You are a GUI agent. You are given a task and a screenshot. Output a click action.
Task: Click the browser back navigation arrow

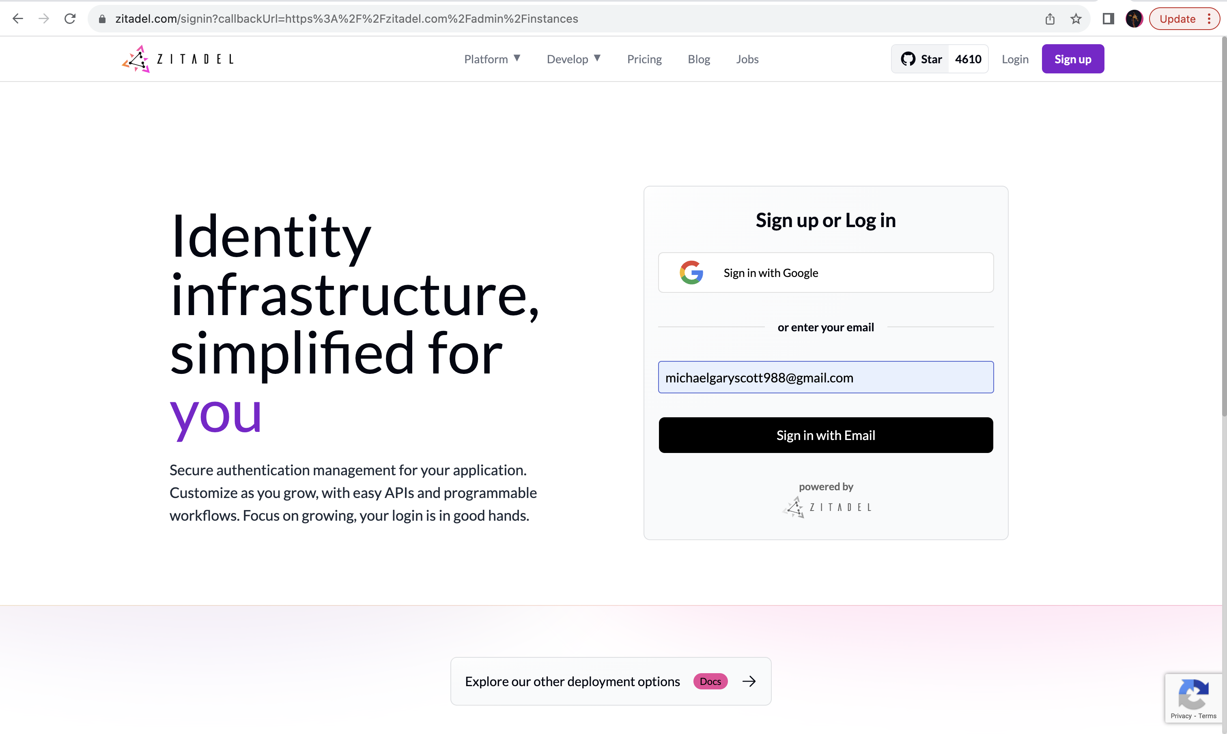18,18
